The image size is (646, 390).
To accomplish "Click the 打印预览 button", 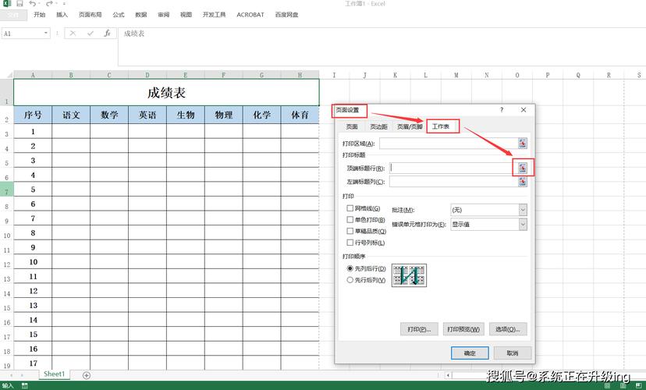I will click(x=463, y=329).
